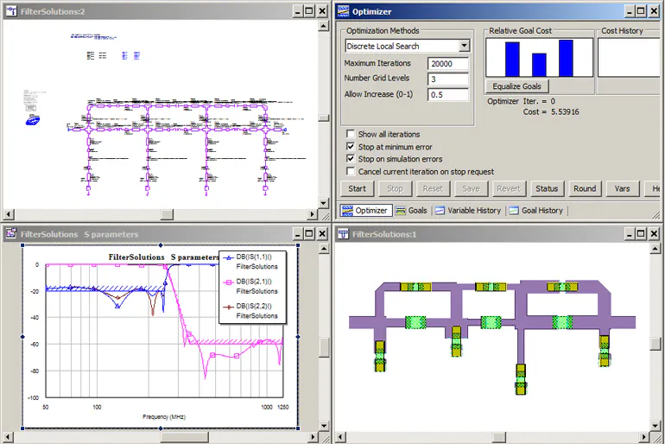Click the Save button in Optimizer

471,188
